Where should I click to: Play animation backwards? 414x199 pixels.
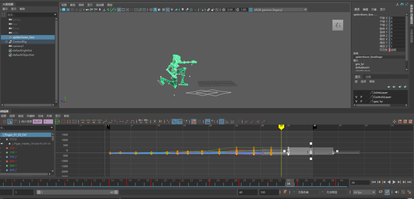coord(389,182)
